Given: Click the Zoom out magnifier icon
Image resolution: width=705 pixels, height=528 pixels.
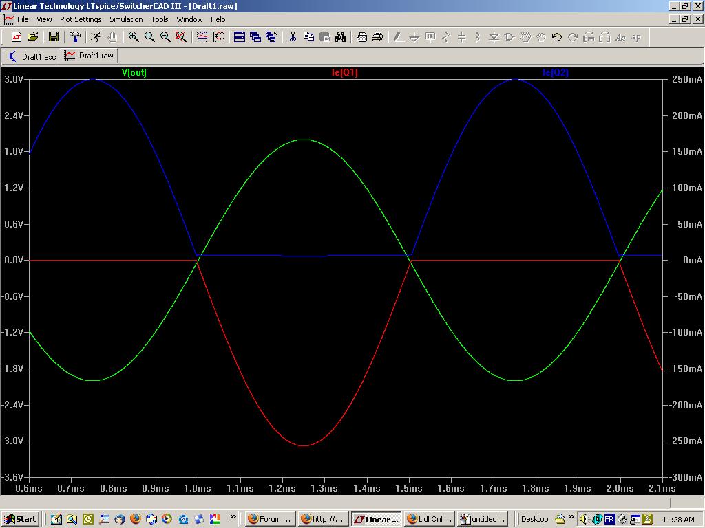Looking at the screenshot, I should pyautogui.click(x=165, y=37).
